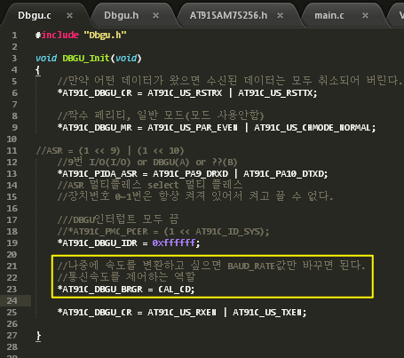Viewport: 404px width, 358px height.
Task: Place cursor on DBGU_Init function name
Action: (x=86, y=58)
